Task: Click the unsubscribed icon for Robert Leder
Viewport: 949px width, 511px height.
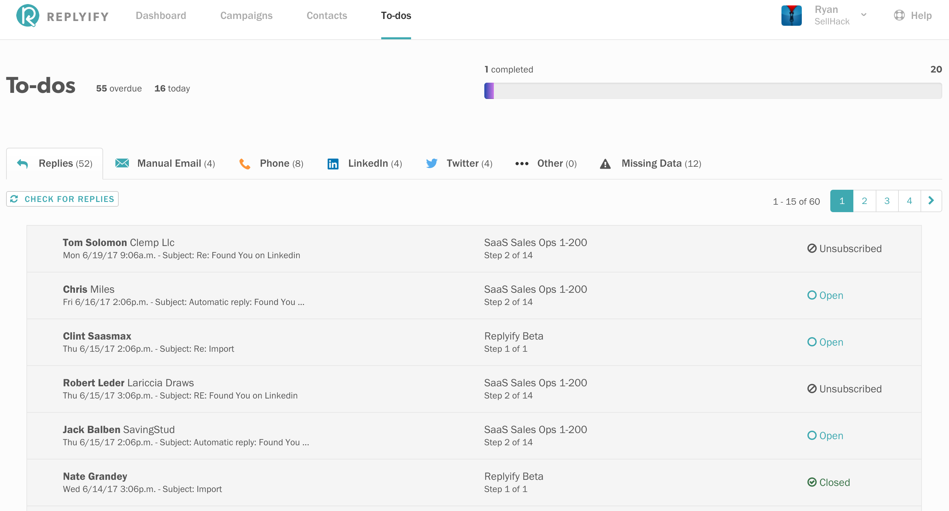Action: tap(812, 389)
